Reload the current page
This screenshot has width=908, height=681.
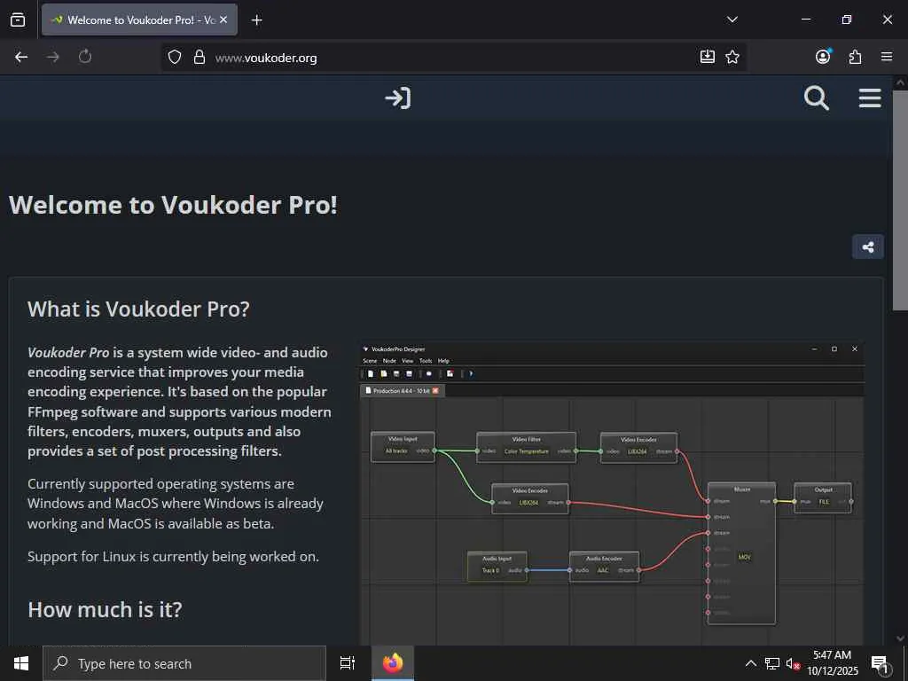point(85,57)
